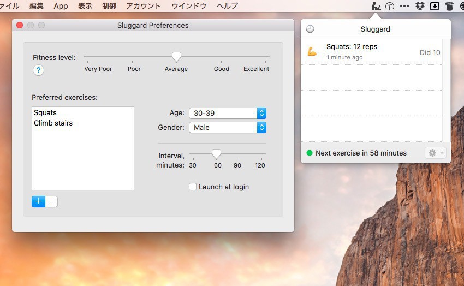Image resolution: width=464 pixels, height=286 pixels.
Task: Click the flexed arm icon for Squats
Action: [x=312, y=52]
